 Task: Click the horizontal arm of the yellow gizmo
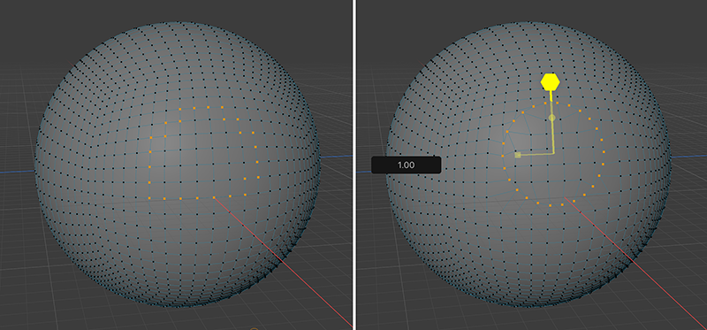coord(536,155)
